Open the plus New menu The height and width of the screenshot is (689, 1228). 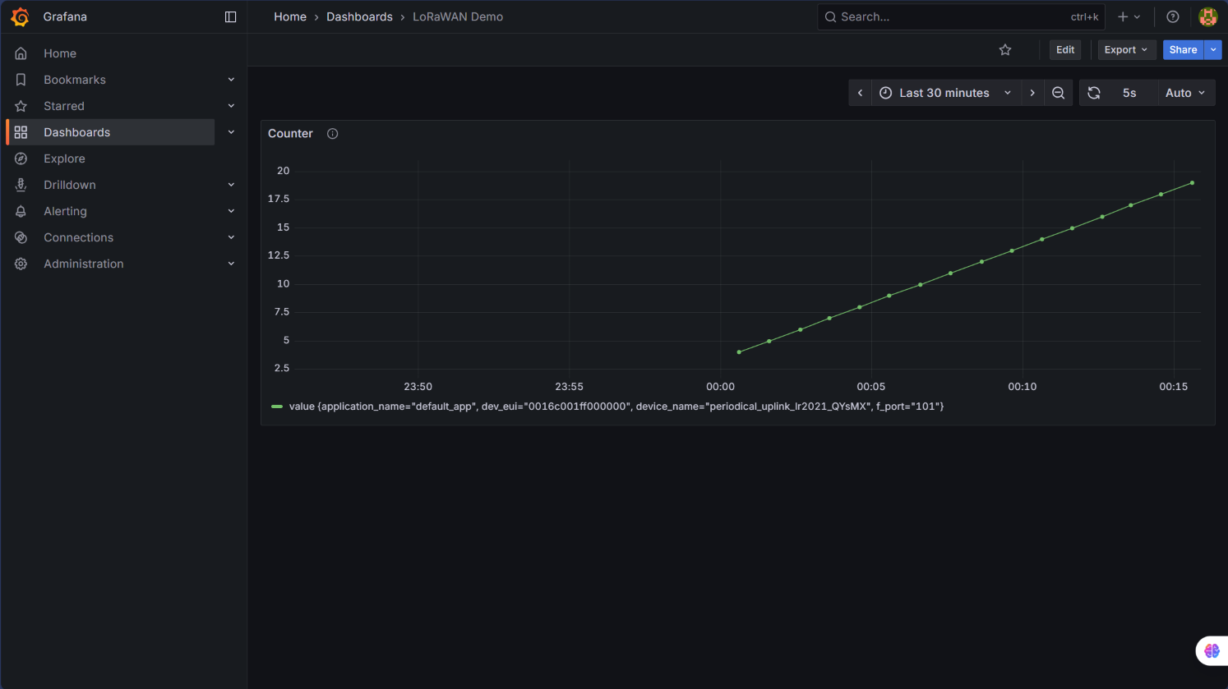click(x=1129, y=16)
